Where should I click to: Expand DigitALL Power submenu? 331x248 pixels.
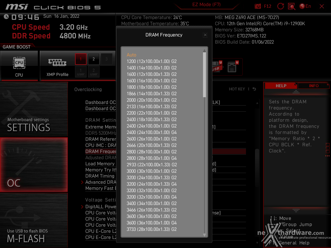coord(101,207)
